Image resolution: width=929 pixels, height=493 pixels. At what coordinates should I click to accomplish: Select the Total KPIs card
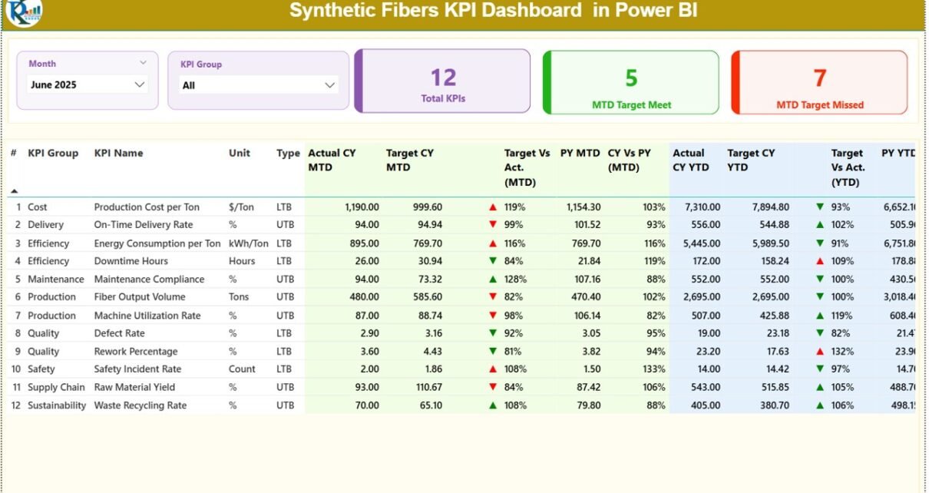pos(443,81)
